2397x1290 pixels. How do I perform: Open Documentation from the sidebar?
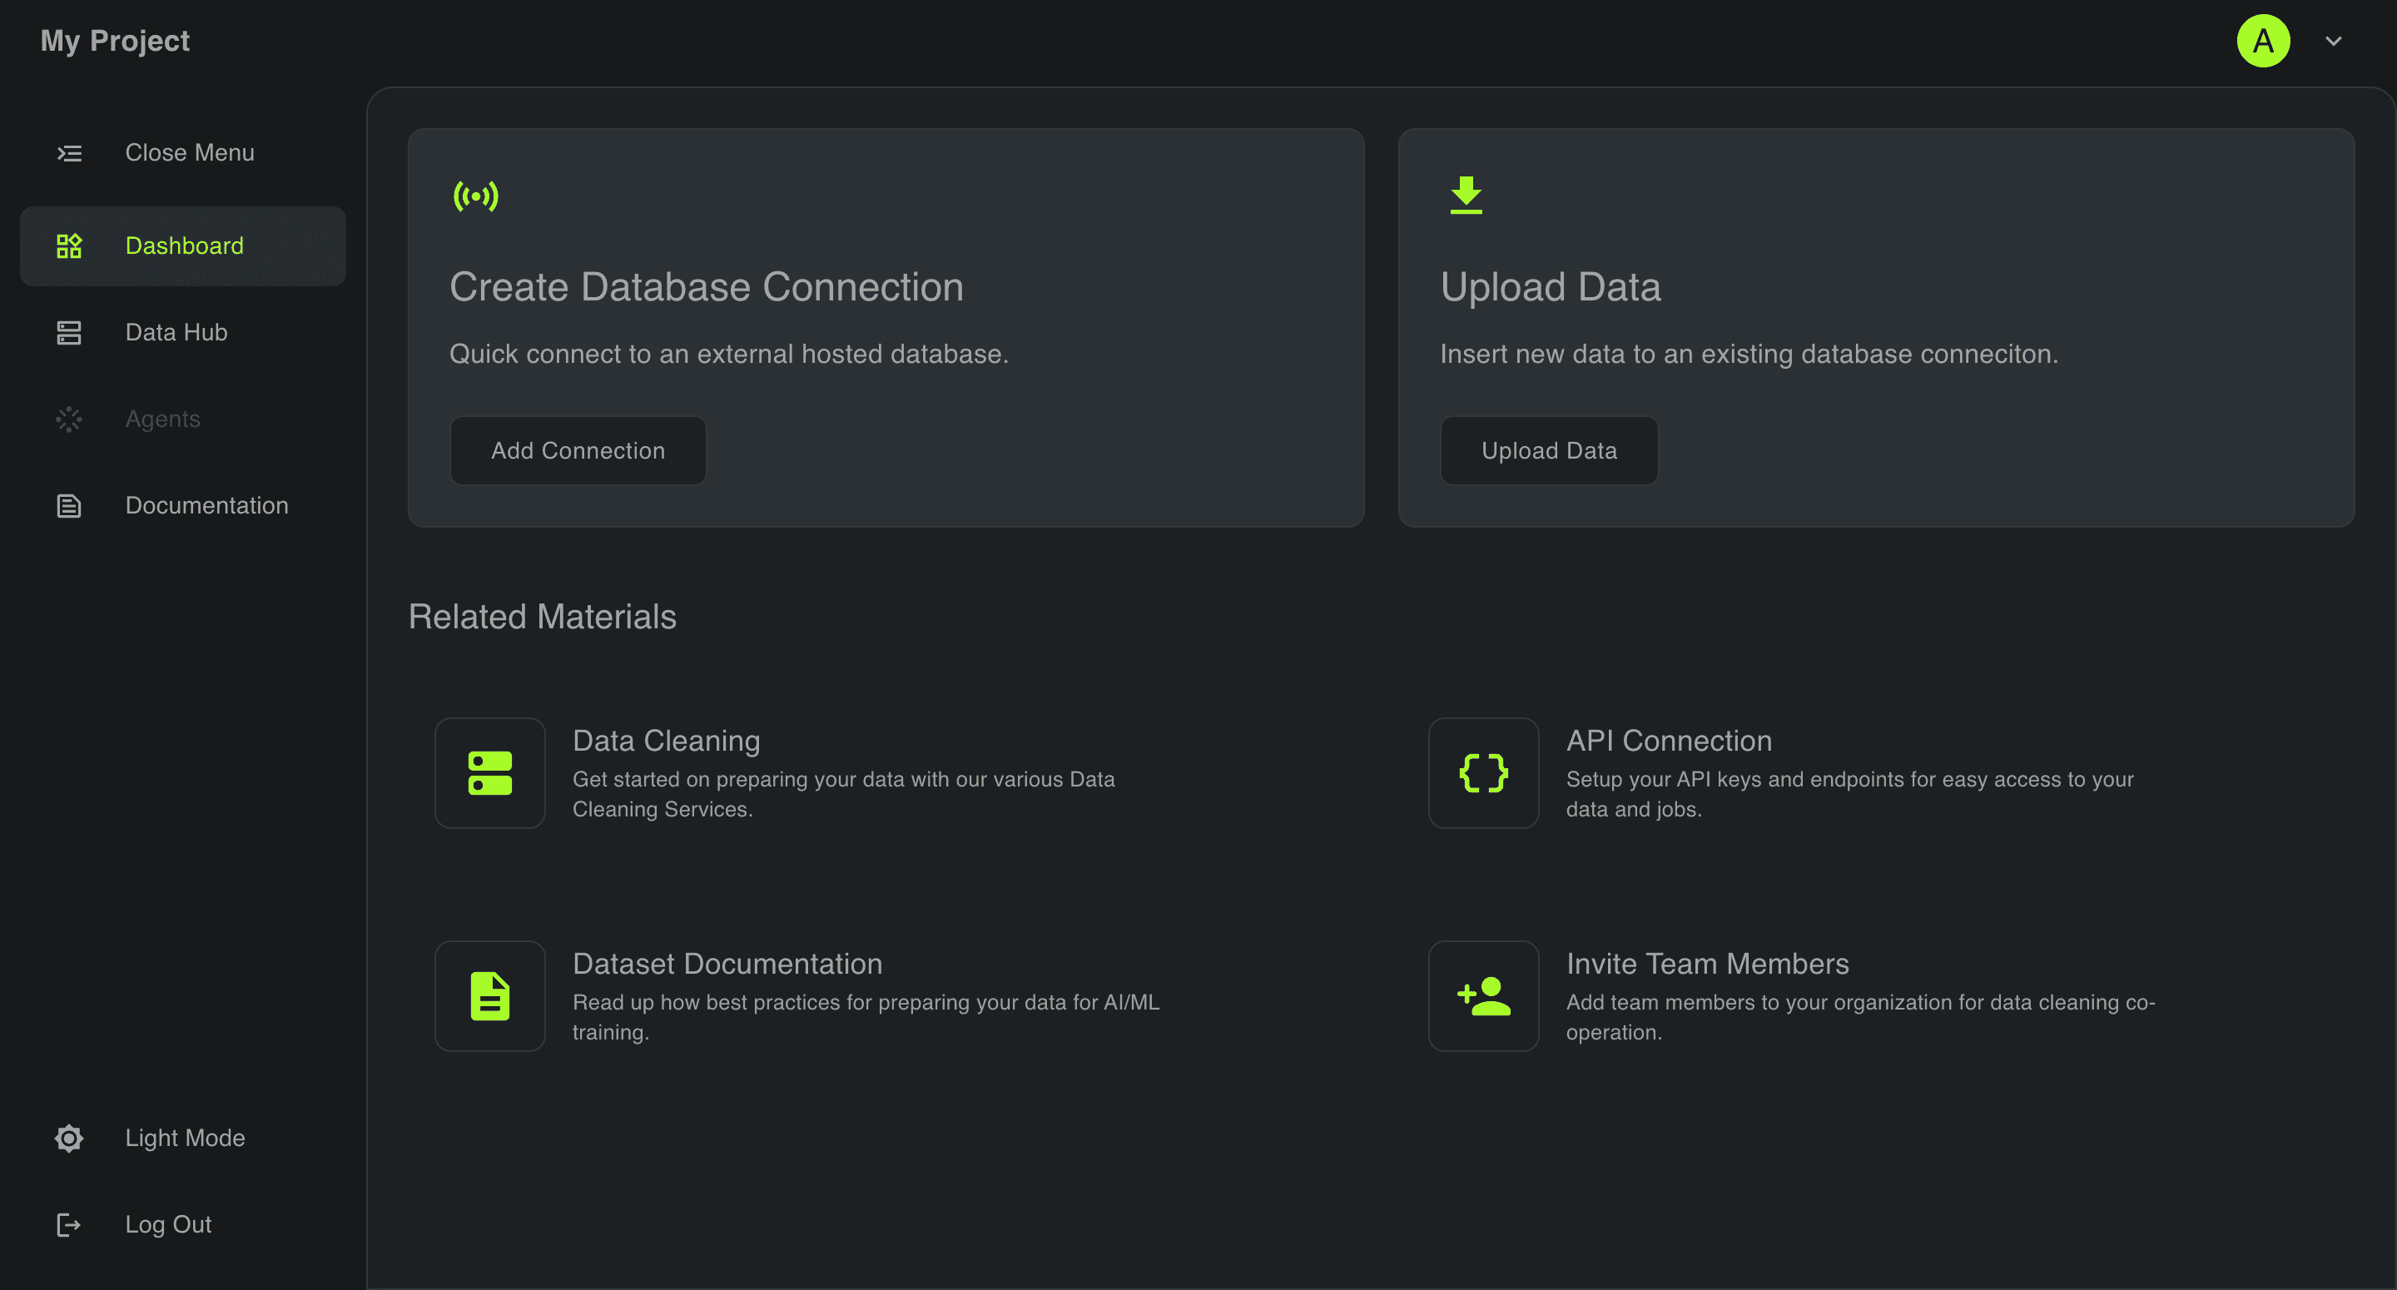tap(183, 505)
